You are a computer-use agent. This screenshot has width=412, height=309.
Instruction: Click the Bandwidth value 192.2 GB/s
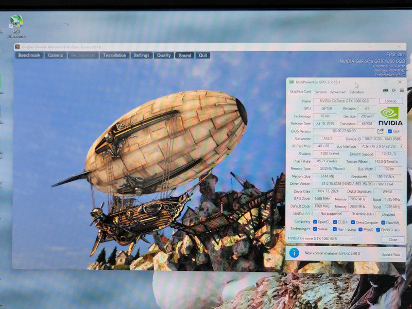385,177
